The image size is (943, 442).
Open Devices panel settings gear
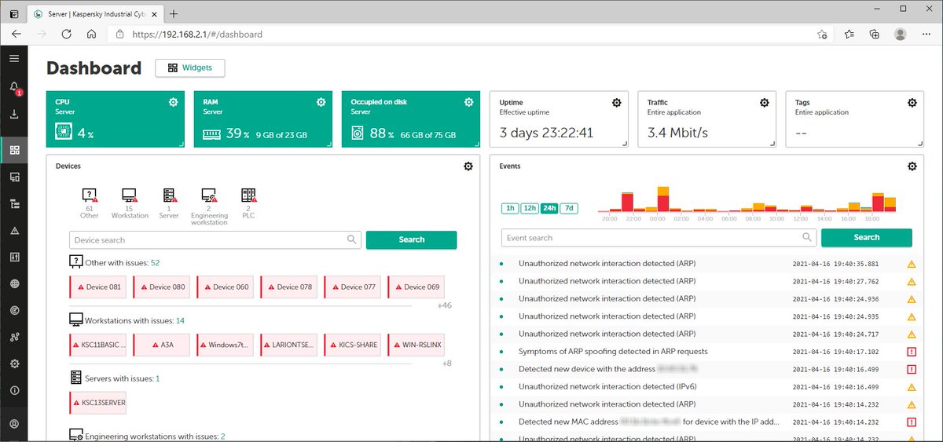tap(468, 166)
